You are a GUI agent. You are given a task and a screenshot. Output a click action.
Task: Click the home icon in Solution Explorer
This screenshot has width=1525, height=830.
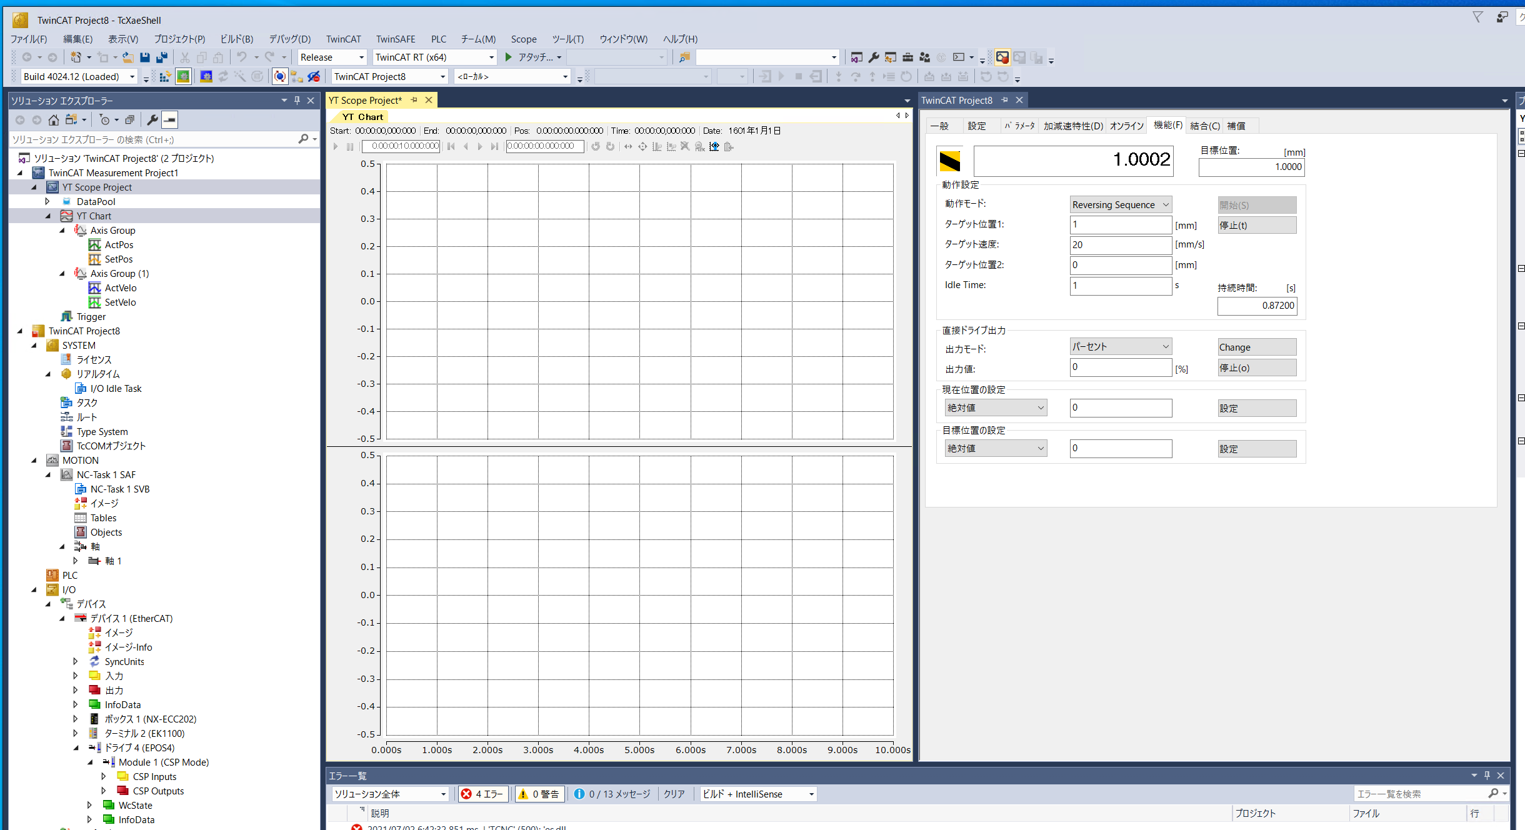(54, 120)
